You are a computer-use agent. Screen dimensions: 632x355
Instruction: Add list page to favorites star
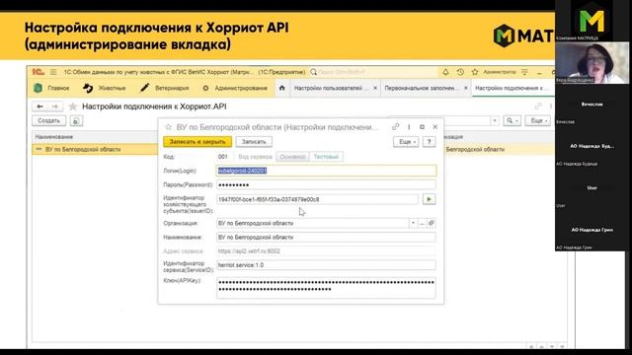click(73, 106)
